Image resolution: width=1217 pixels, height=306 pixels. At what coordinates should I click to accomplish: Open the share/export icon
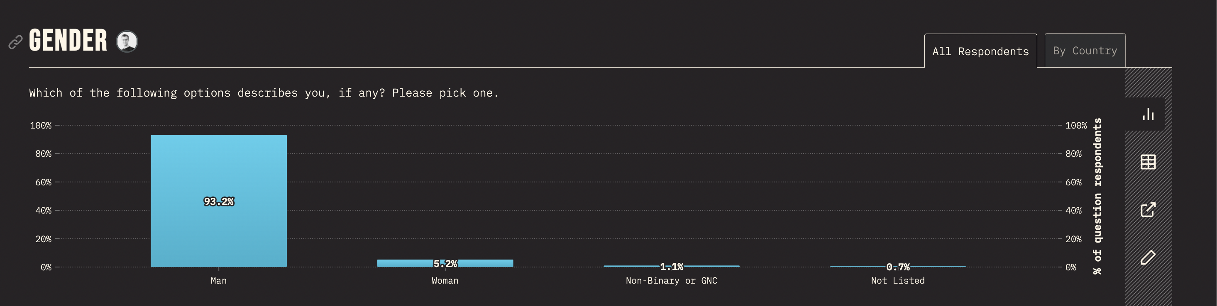click(x=1148, y=210)
